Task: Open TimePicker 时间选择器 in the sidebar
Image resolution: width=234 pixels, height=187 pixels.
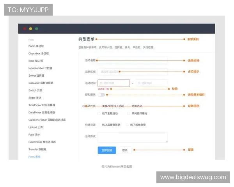Action: point(42,105)
